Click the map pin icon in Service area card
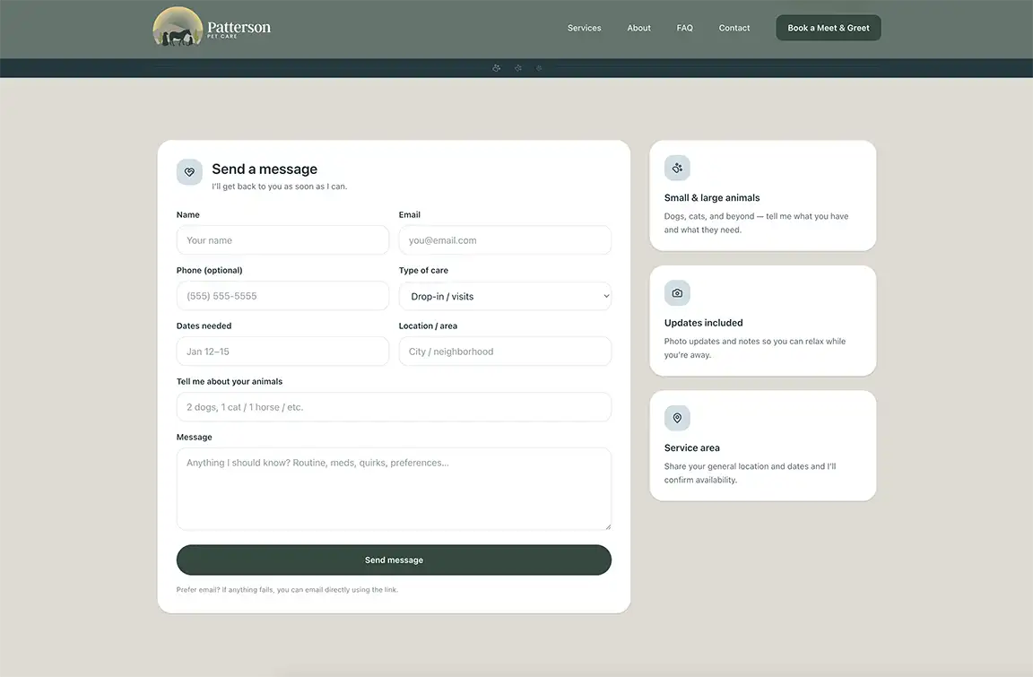 point(677,418)
